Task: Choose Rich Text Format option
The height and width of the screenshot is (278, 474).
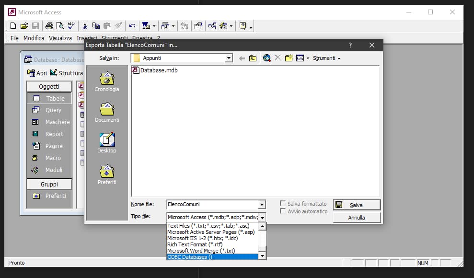Action: point(212,244)
